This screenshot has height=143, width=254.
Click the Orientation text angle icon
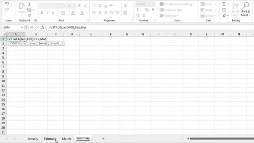[x=112, y=6]
